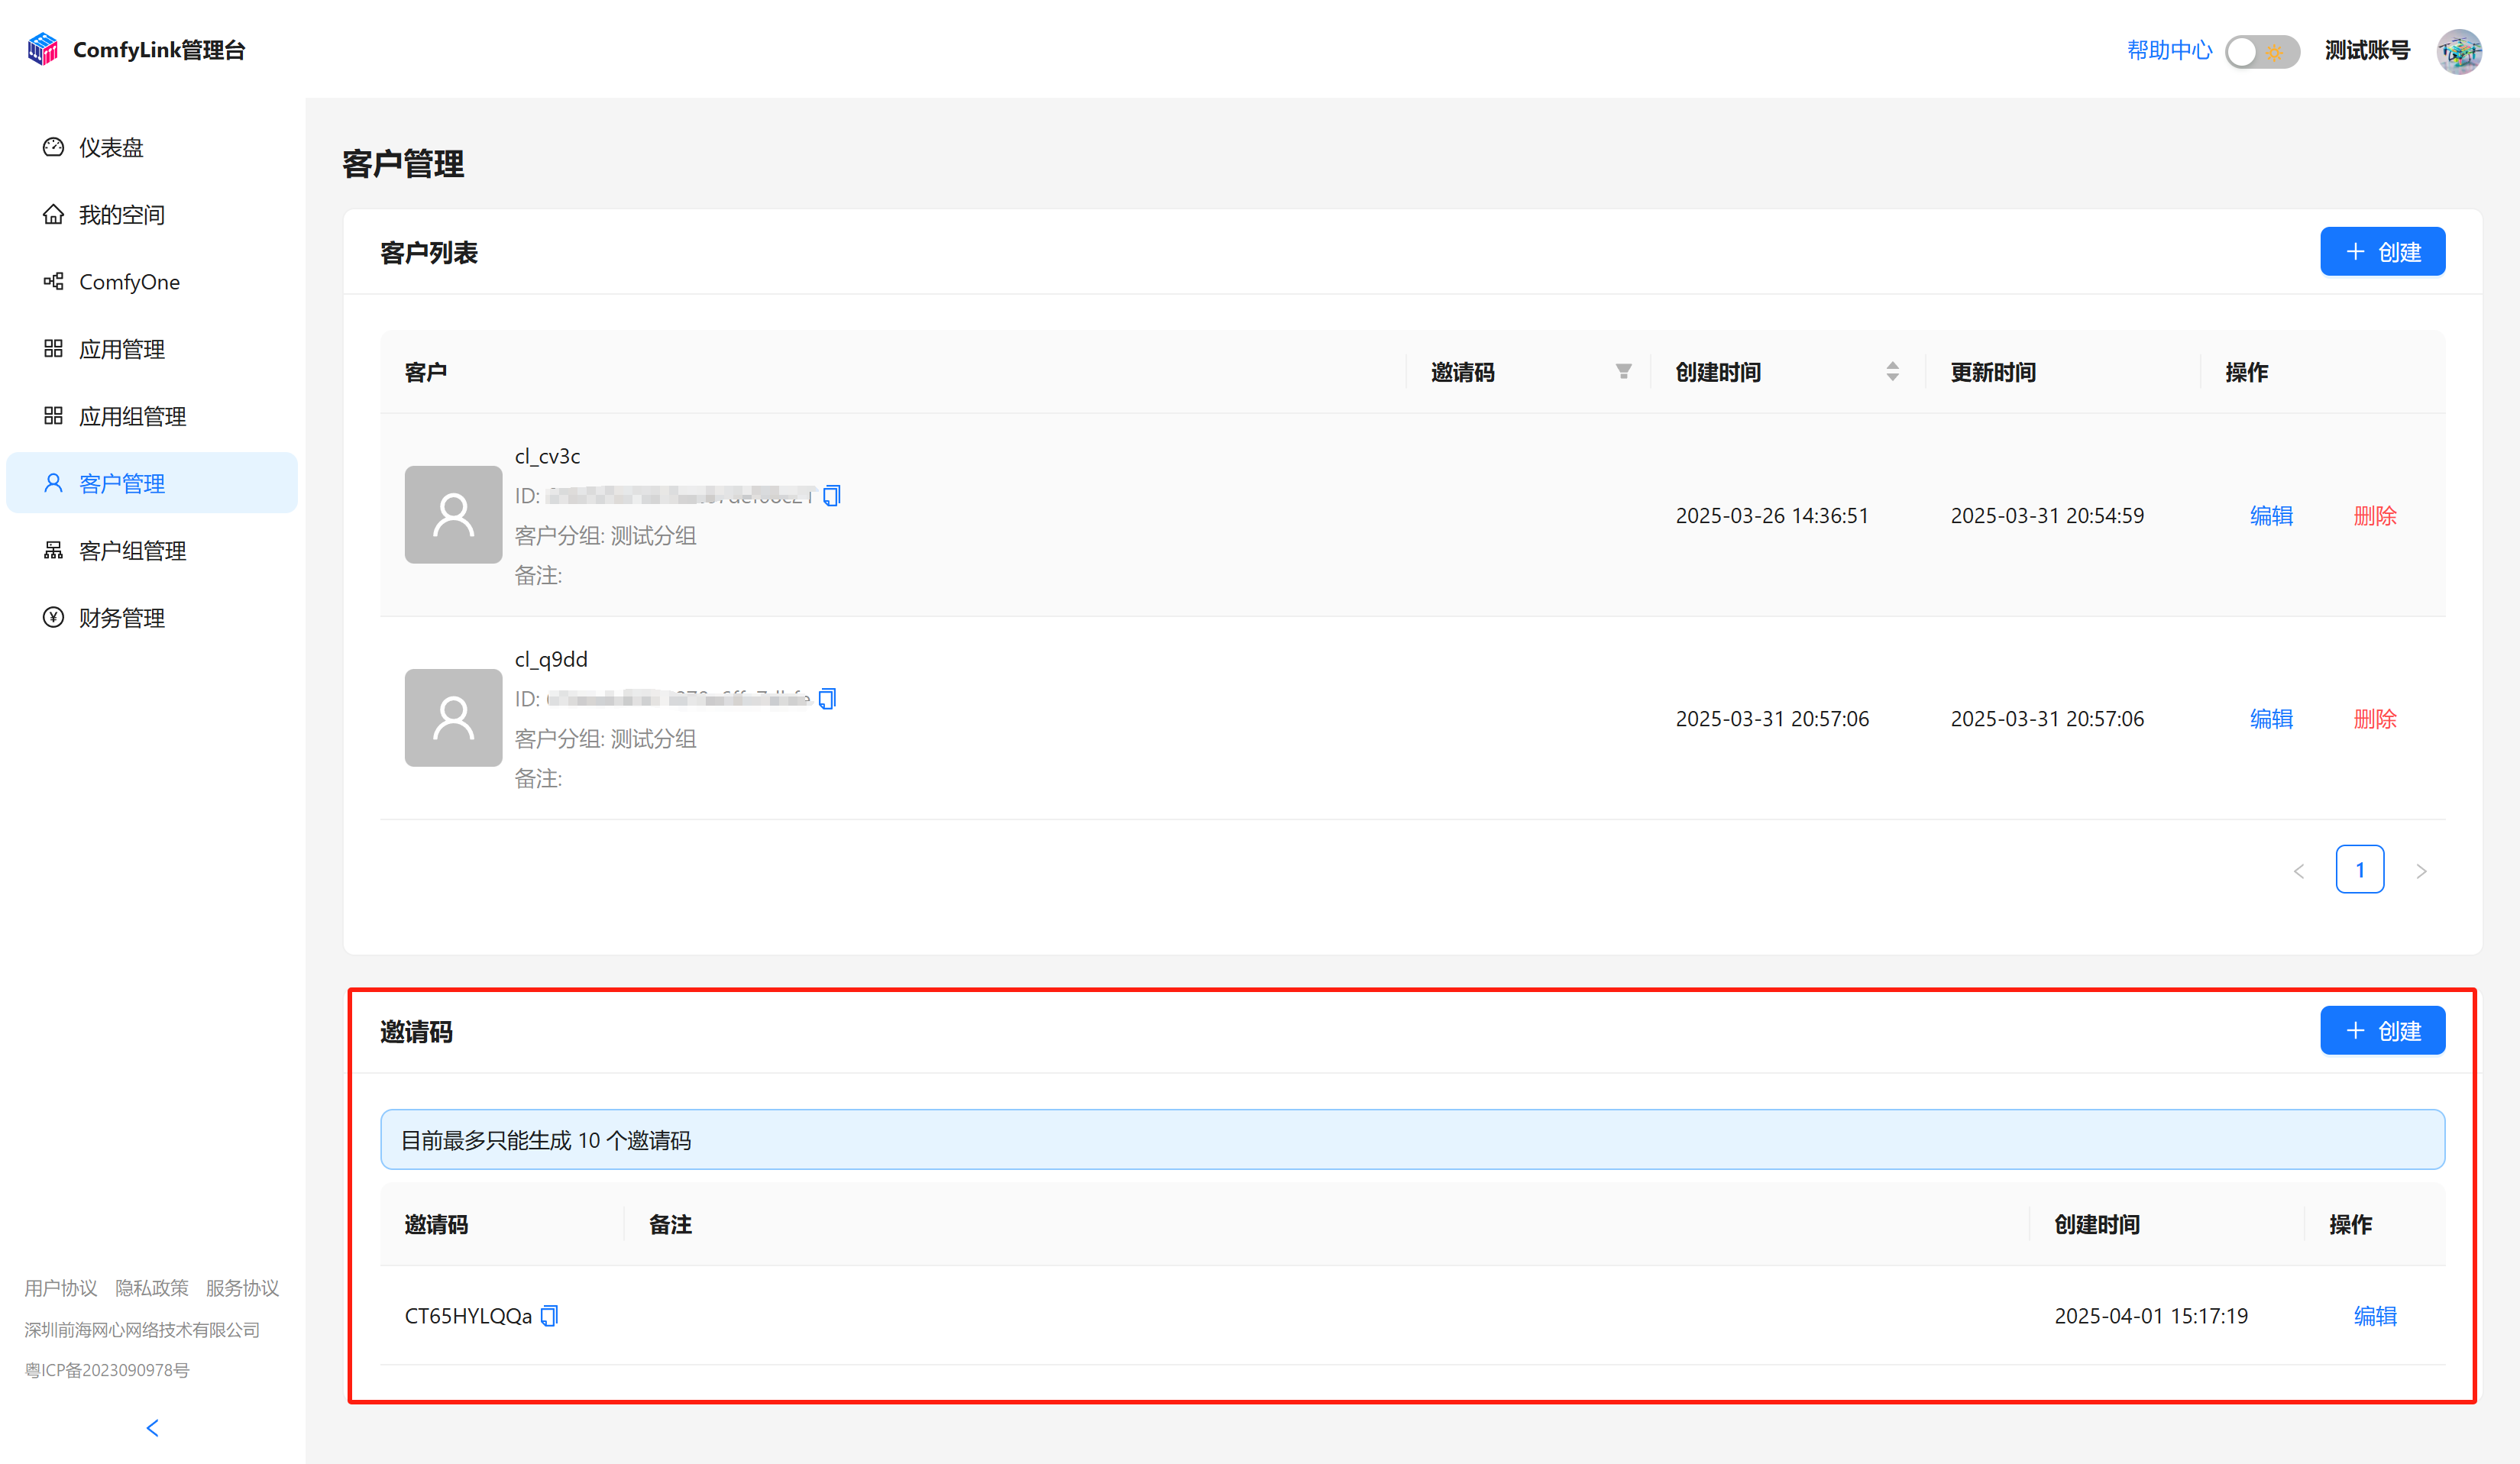Open the 服务协议 footer link

(x=242, y=1288)
